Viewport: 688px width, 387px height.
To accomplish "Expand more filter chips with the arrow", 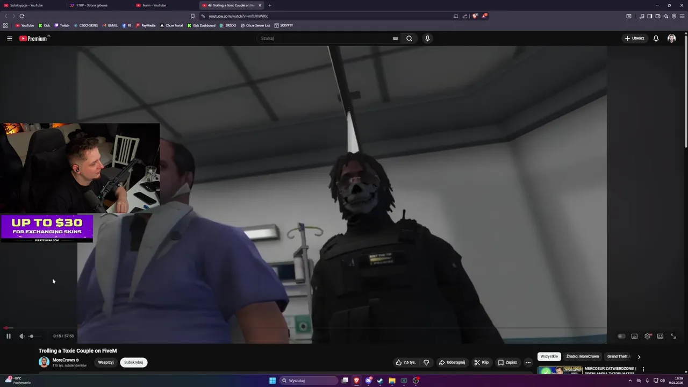I will (639, 356).
